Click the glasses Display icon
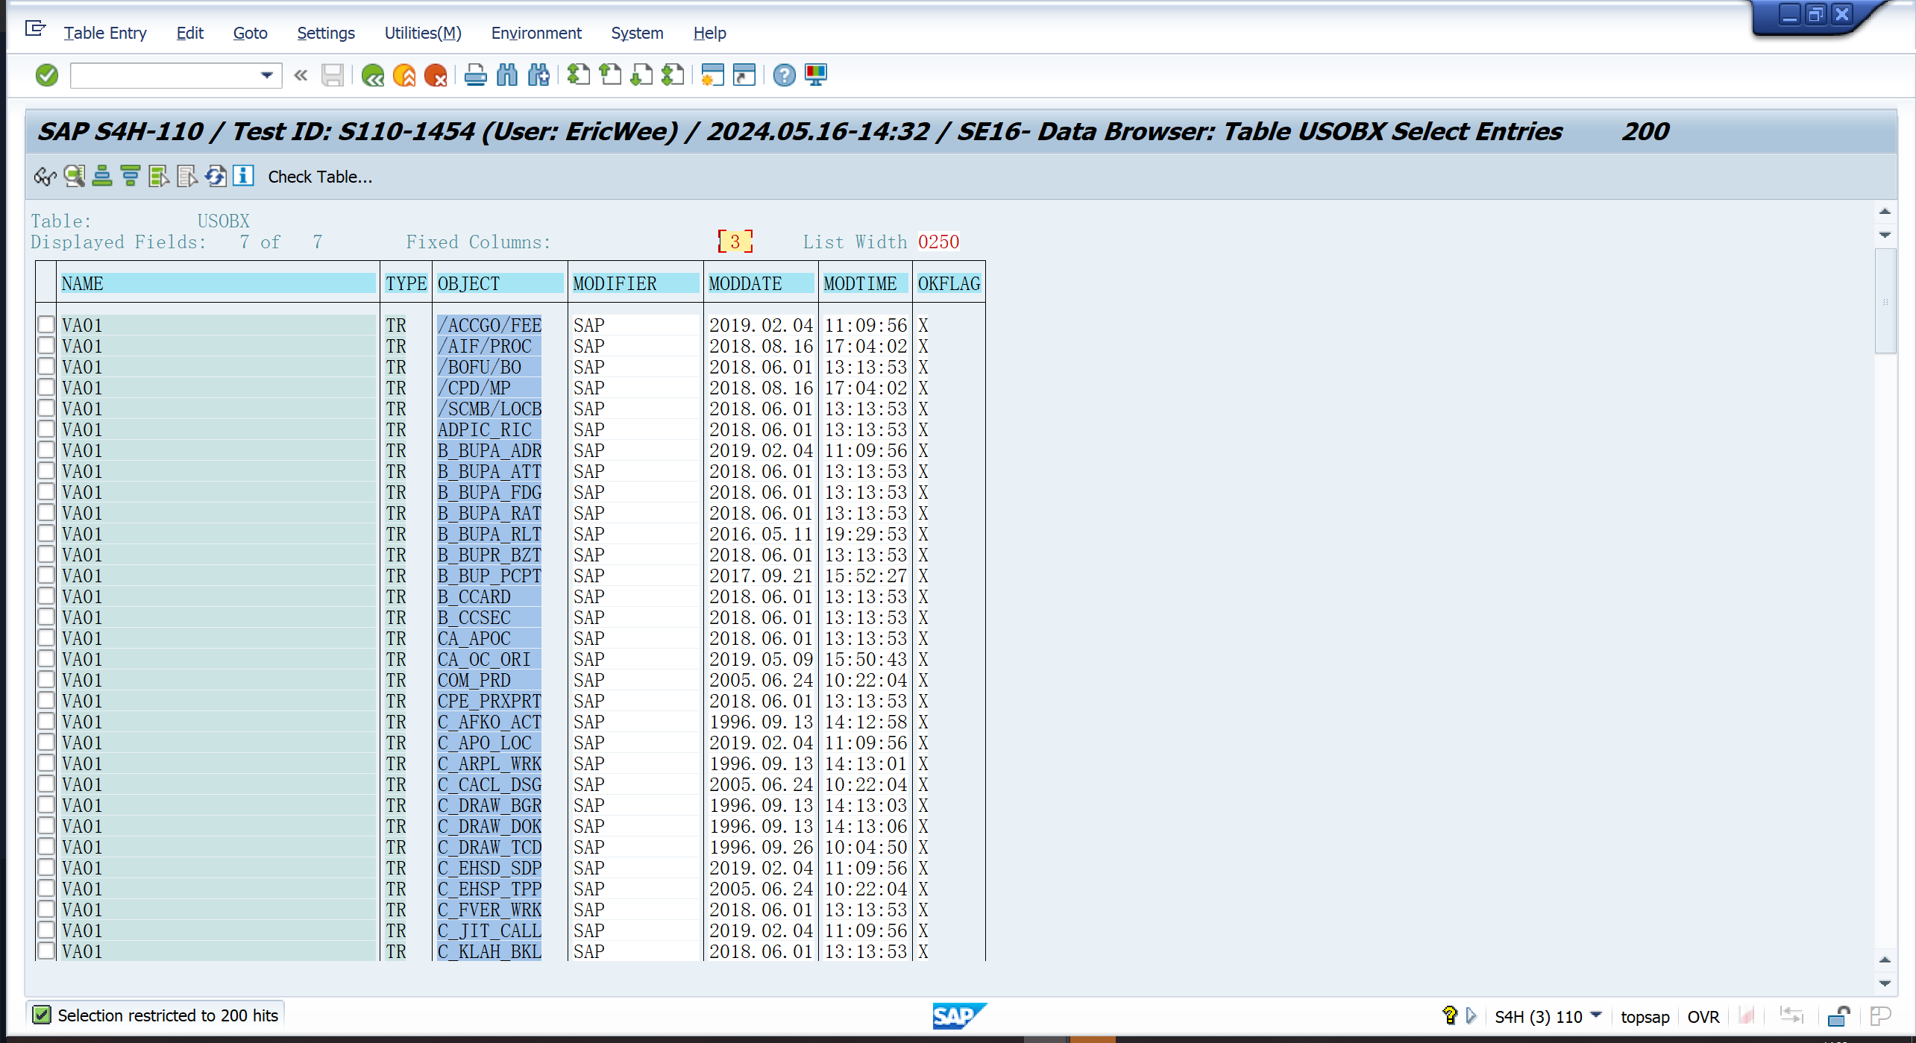This screenshot has width=1916, height=1043. tap(45, 177)
